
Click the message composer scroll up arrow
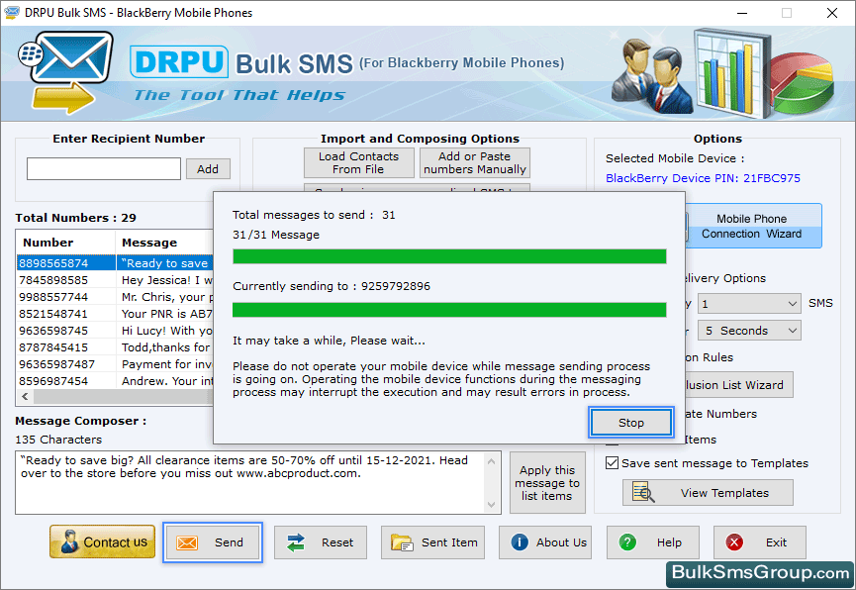click(491, 461)
